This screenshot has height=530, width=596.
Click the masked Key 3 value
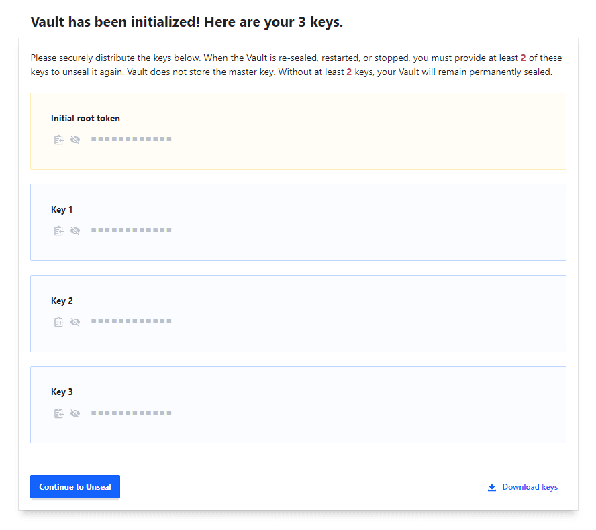click(x=132, y=413)
